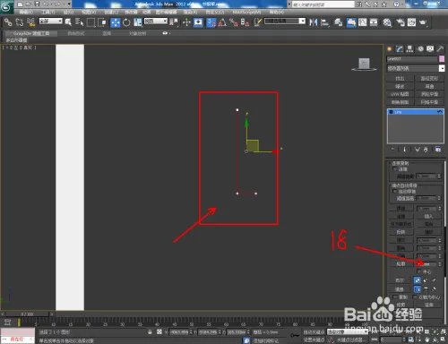Open the Material Editor

pyautogui.click(x=387, y=22)
